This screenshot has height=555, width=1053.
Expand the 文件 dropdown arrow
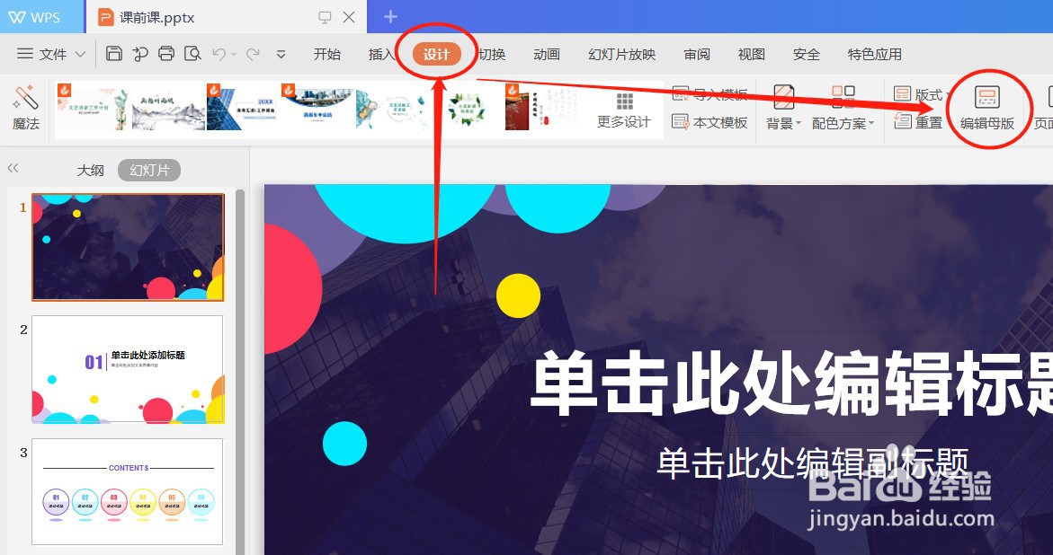[x=80, y=54]
